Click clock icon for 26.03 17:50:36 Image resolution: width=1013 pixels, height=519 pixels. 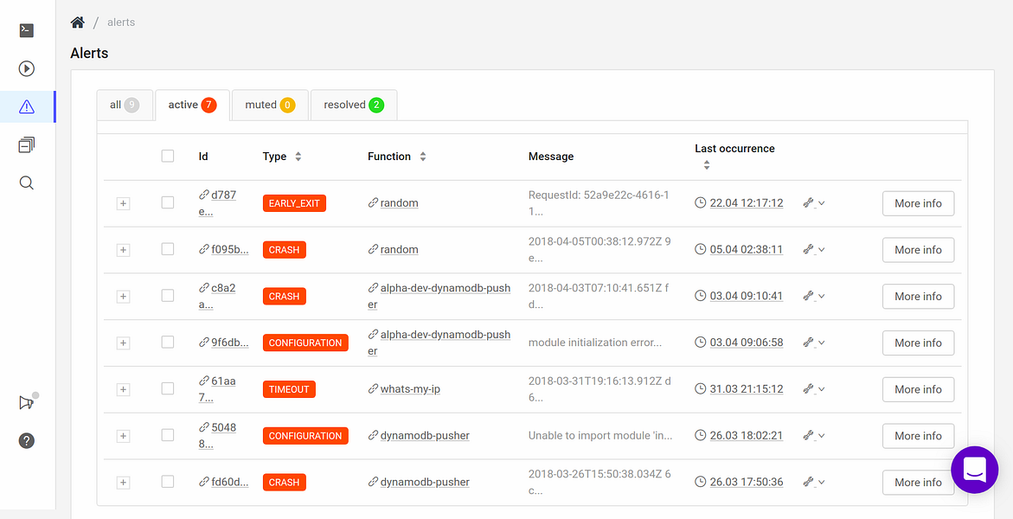click(x=701, y=482)
